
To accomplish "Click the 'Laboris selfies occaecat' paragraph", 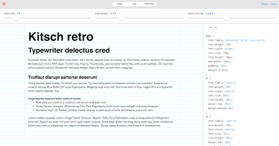I will tap(100, 122).
